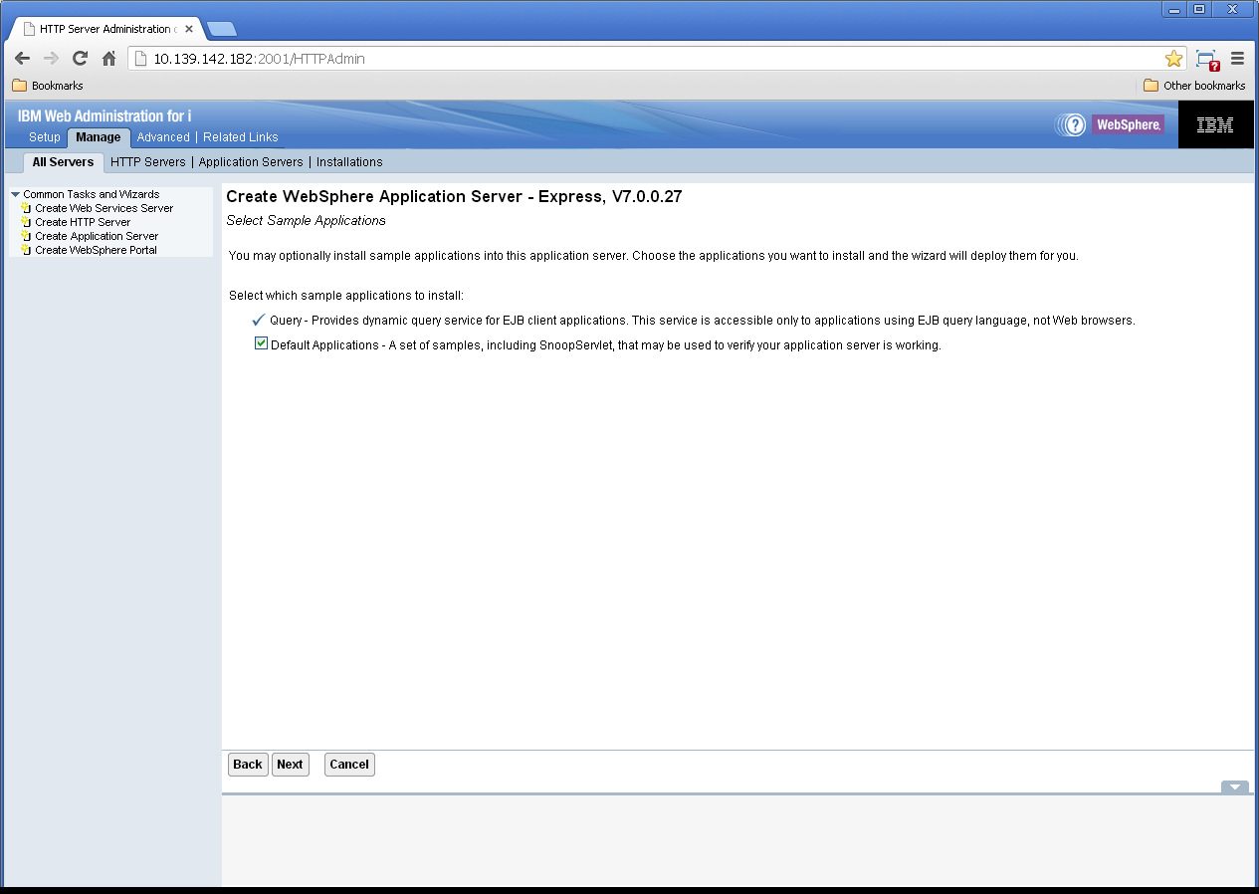The image size is (1259, 894).
Task: Click the 'IBM Web Administration for i' title
Action: 105,116
